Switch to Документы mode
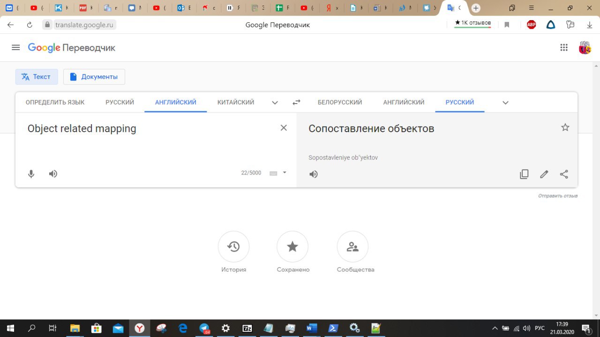600x337 pixels. coord(94,77)
